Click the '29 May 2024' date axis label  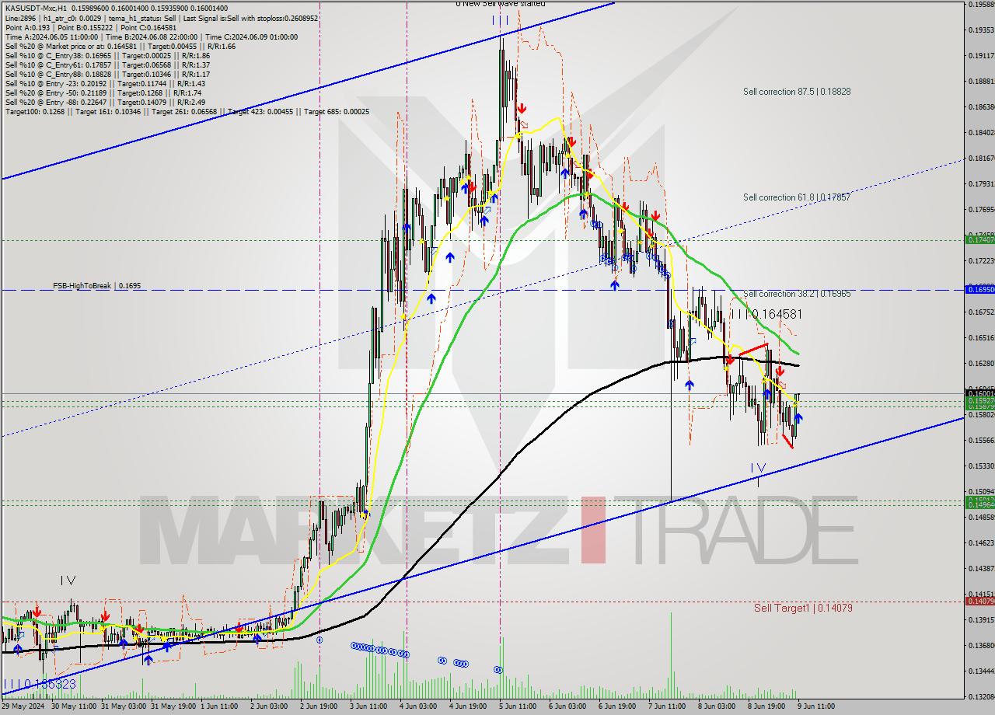pyautogui.click(x=23, y=706)
